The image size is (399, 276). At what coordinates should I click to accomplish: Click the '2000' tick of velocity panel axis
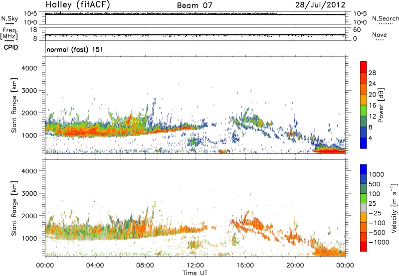click(x=29, y=216)
